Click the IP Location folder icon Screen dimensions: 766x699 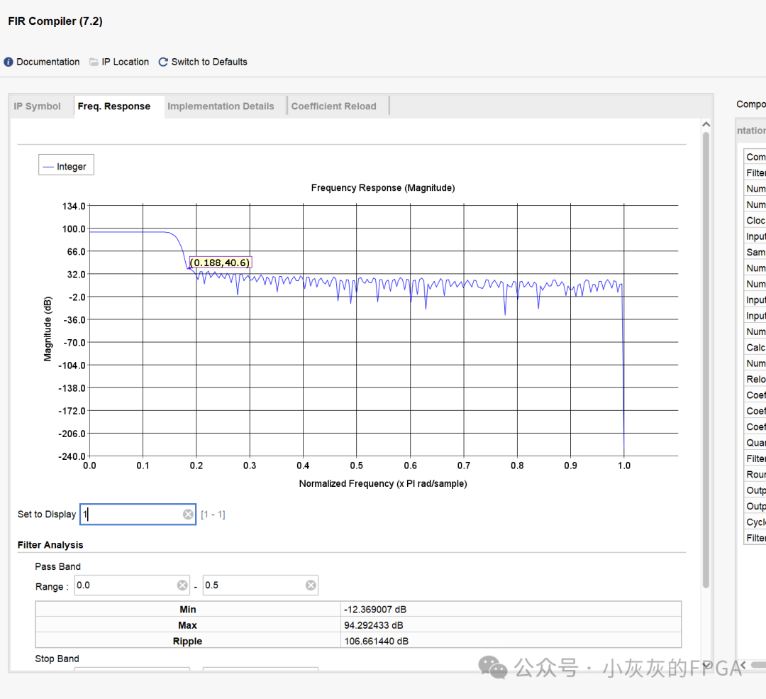coord(94,62)
